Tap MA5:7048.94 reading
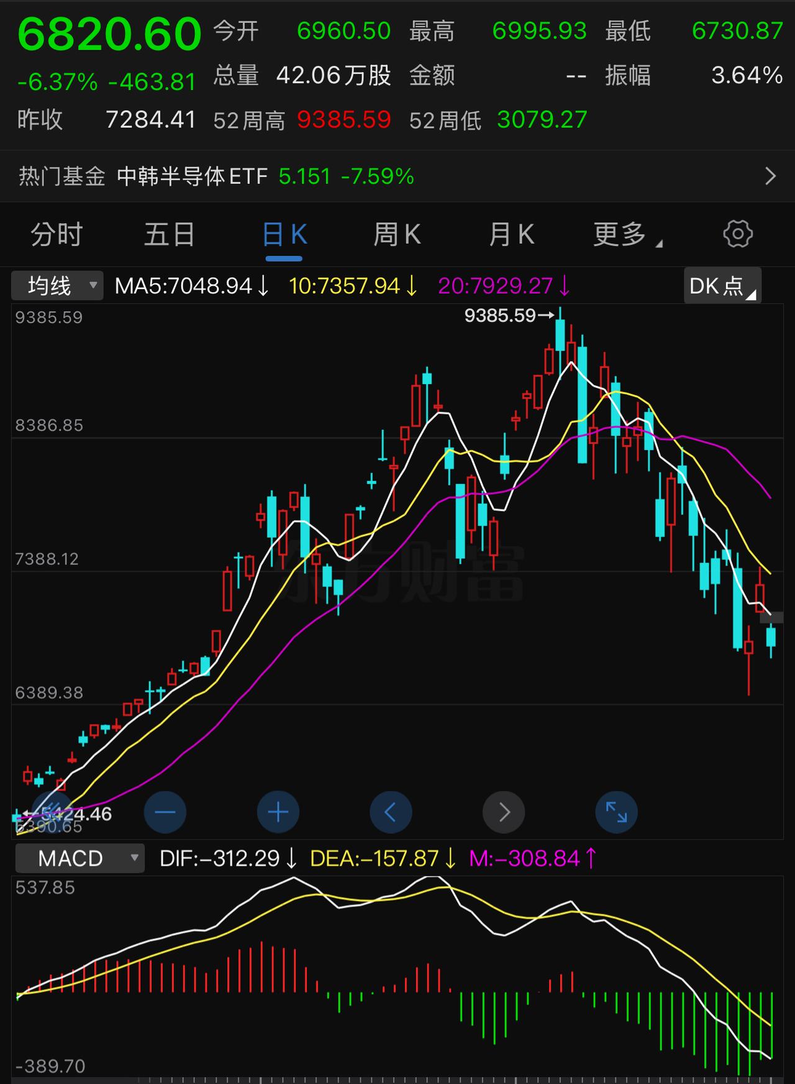Screen dimensions: 795x1084 pos(192,286)
